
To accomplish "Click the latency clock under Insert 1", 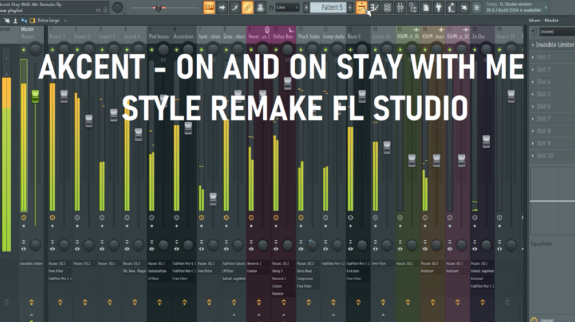I will (x=53, y=217).
